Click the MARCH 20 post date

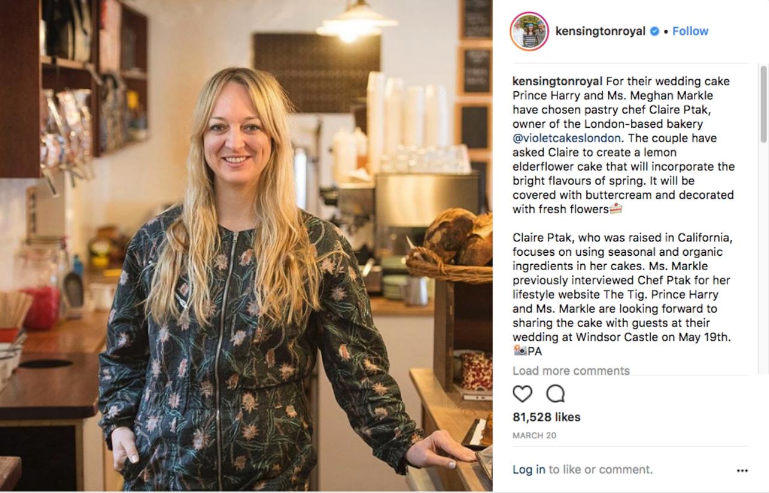[534, 436]
